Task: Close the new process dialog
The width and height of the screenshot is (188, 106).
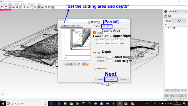Action: [x=128, y=20]
